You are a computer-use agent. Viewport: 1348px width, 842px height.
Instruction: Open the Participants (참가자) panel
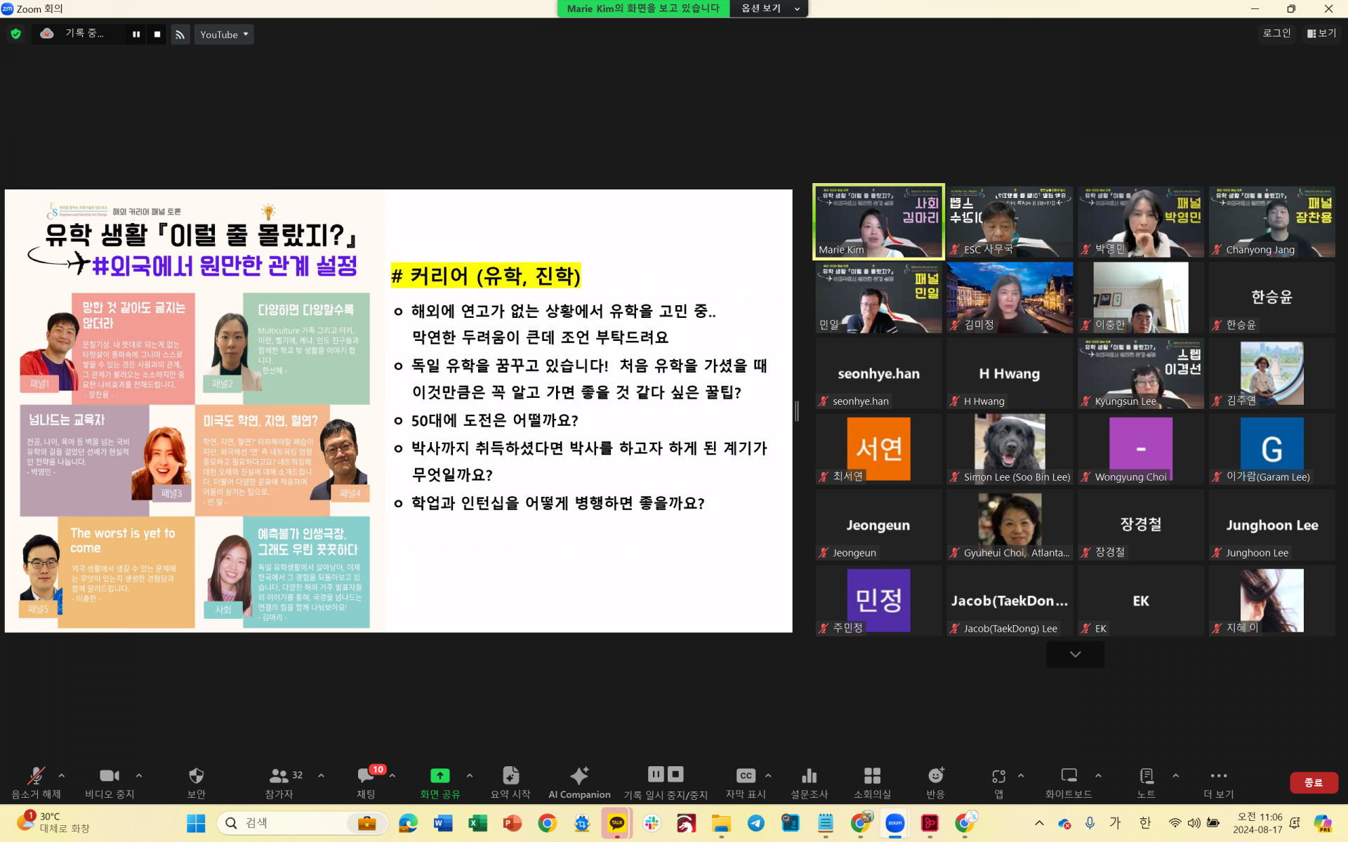(x=279, y=775)
